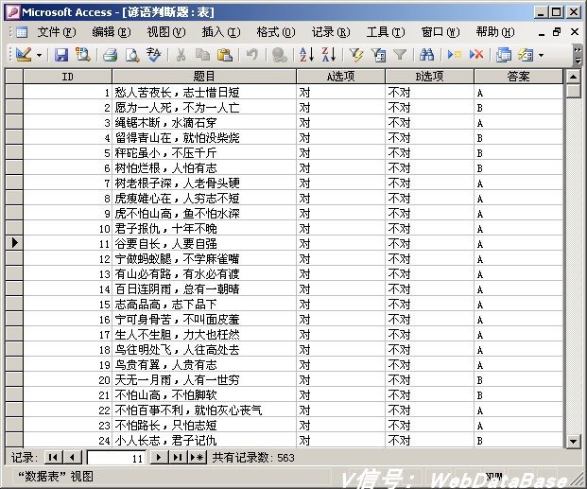Click new record navigation button
This screenshot has width=587, height=489.
click(x=197, y=457)
